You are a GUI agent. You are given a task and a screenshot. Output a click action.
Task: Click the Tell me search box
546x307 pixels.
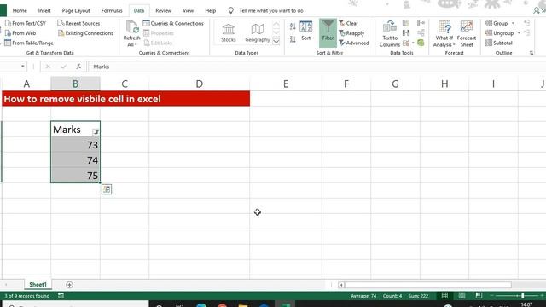[x=271, y=10]
